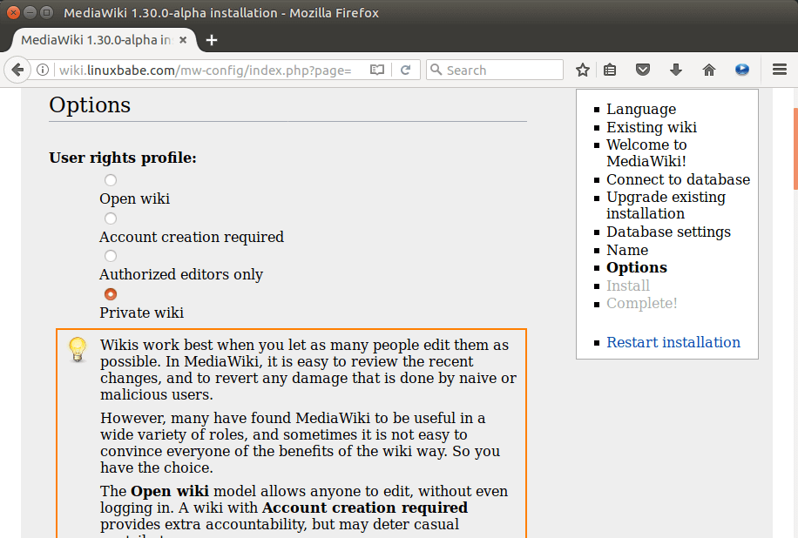
Task: Reload the current page
Action: tap(405, 71)
